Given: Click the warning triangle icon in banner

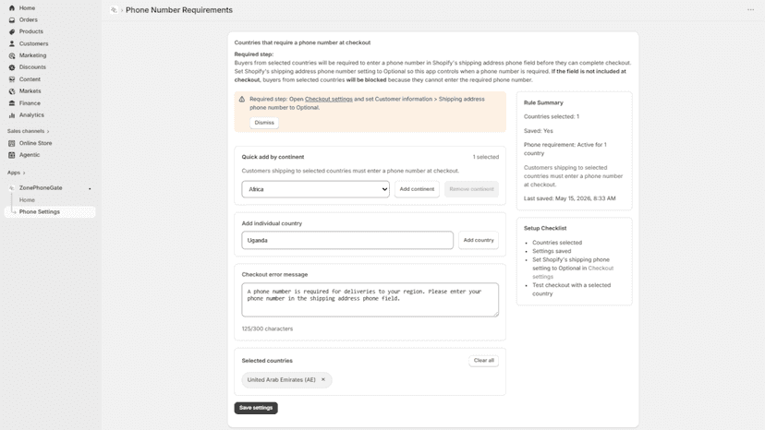Looking at the screenshot, I should click(241, 99).
